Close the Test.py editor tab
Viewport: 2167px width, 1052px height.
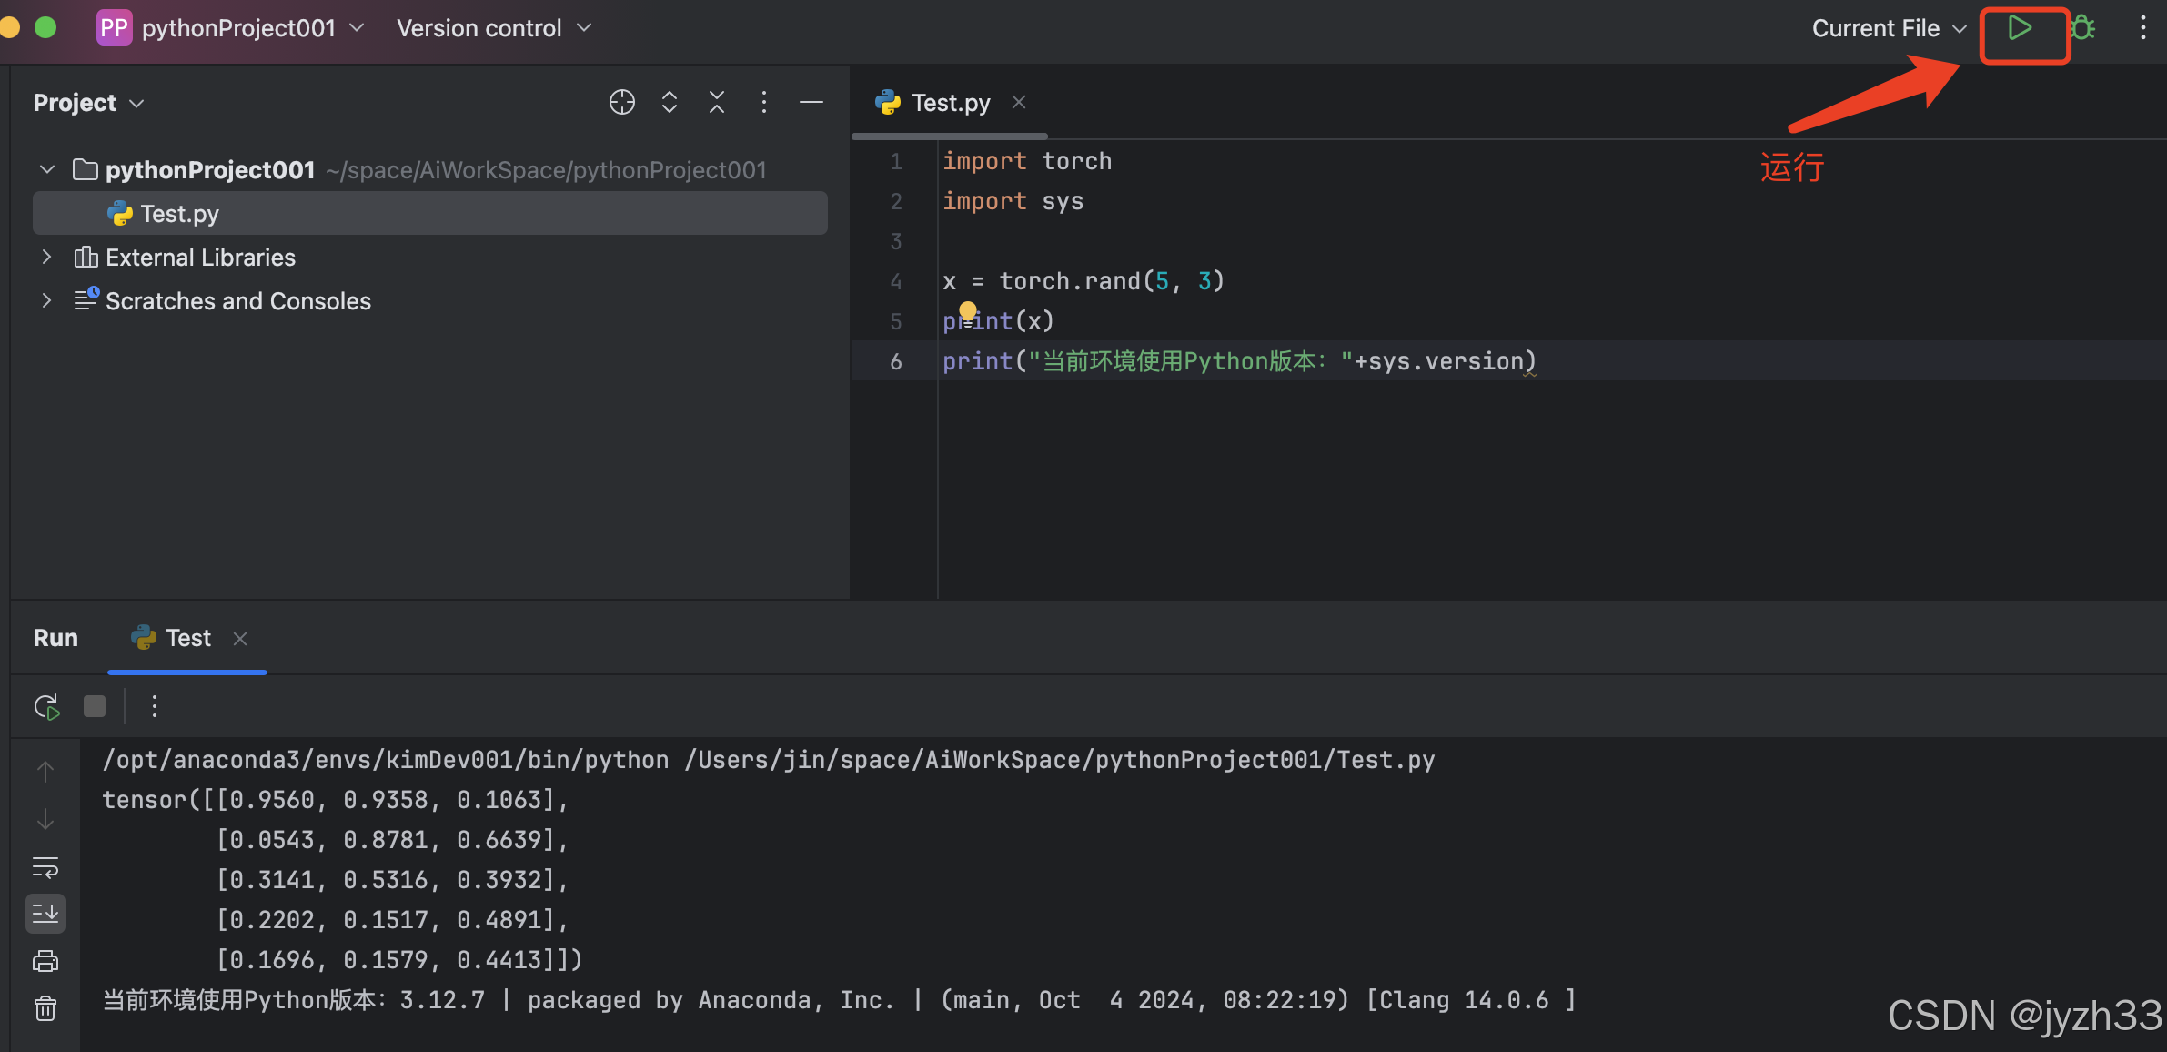[x=1019, y=102]
